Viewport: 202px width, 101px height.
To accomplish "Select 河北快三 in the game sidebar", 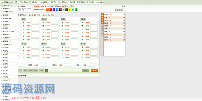I will coord(9,70).
